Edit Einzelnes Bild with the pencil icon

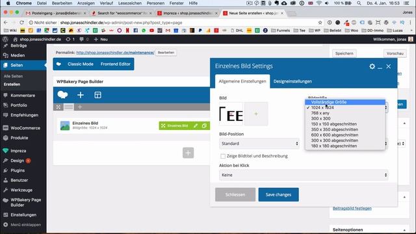coord(196,125)
